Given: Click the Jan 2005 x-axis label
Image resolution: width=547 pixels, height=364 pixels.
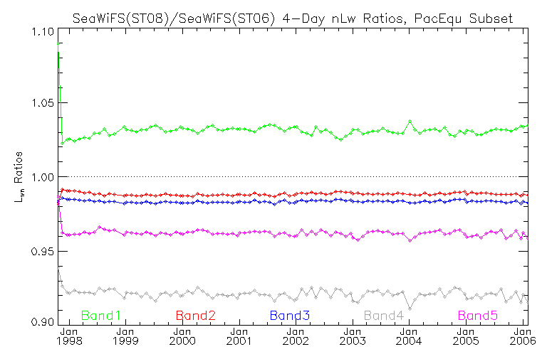Looking at the screenshot, I should tap(466, 336).
